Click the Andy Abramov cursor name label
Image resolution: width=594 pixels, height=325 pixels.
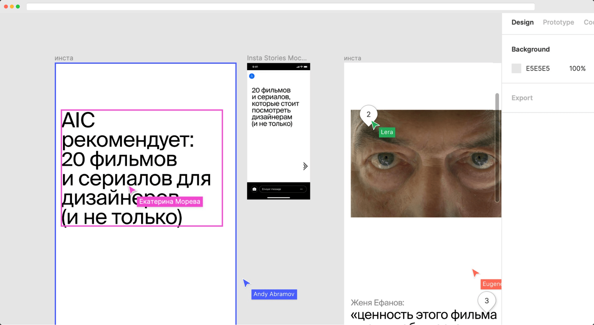274,294
